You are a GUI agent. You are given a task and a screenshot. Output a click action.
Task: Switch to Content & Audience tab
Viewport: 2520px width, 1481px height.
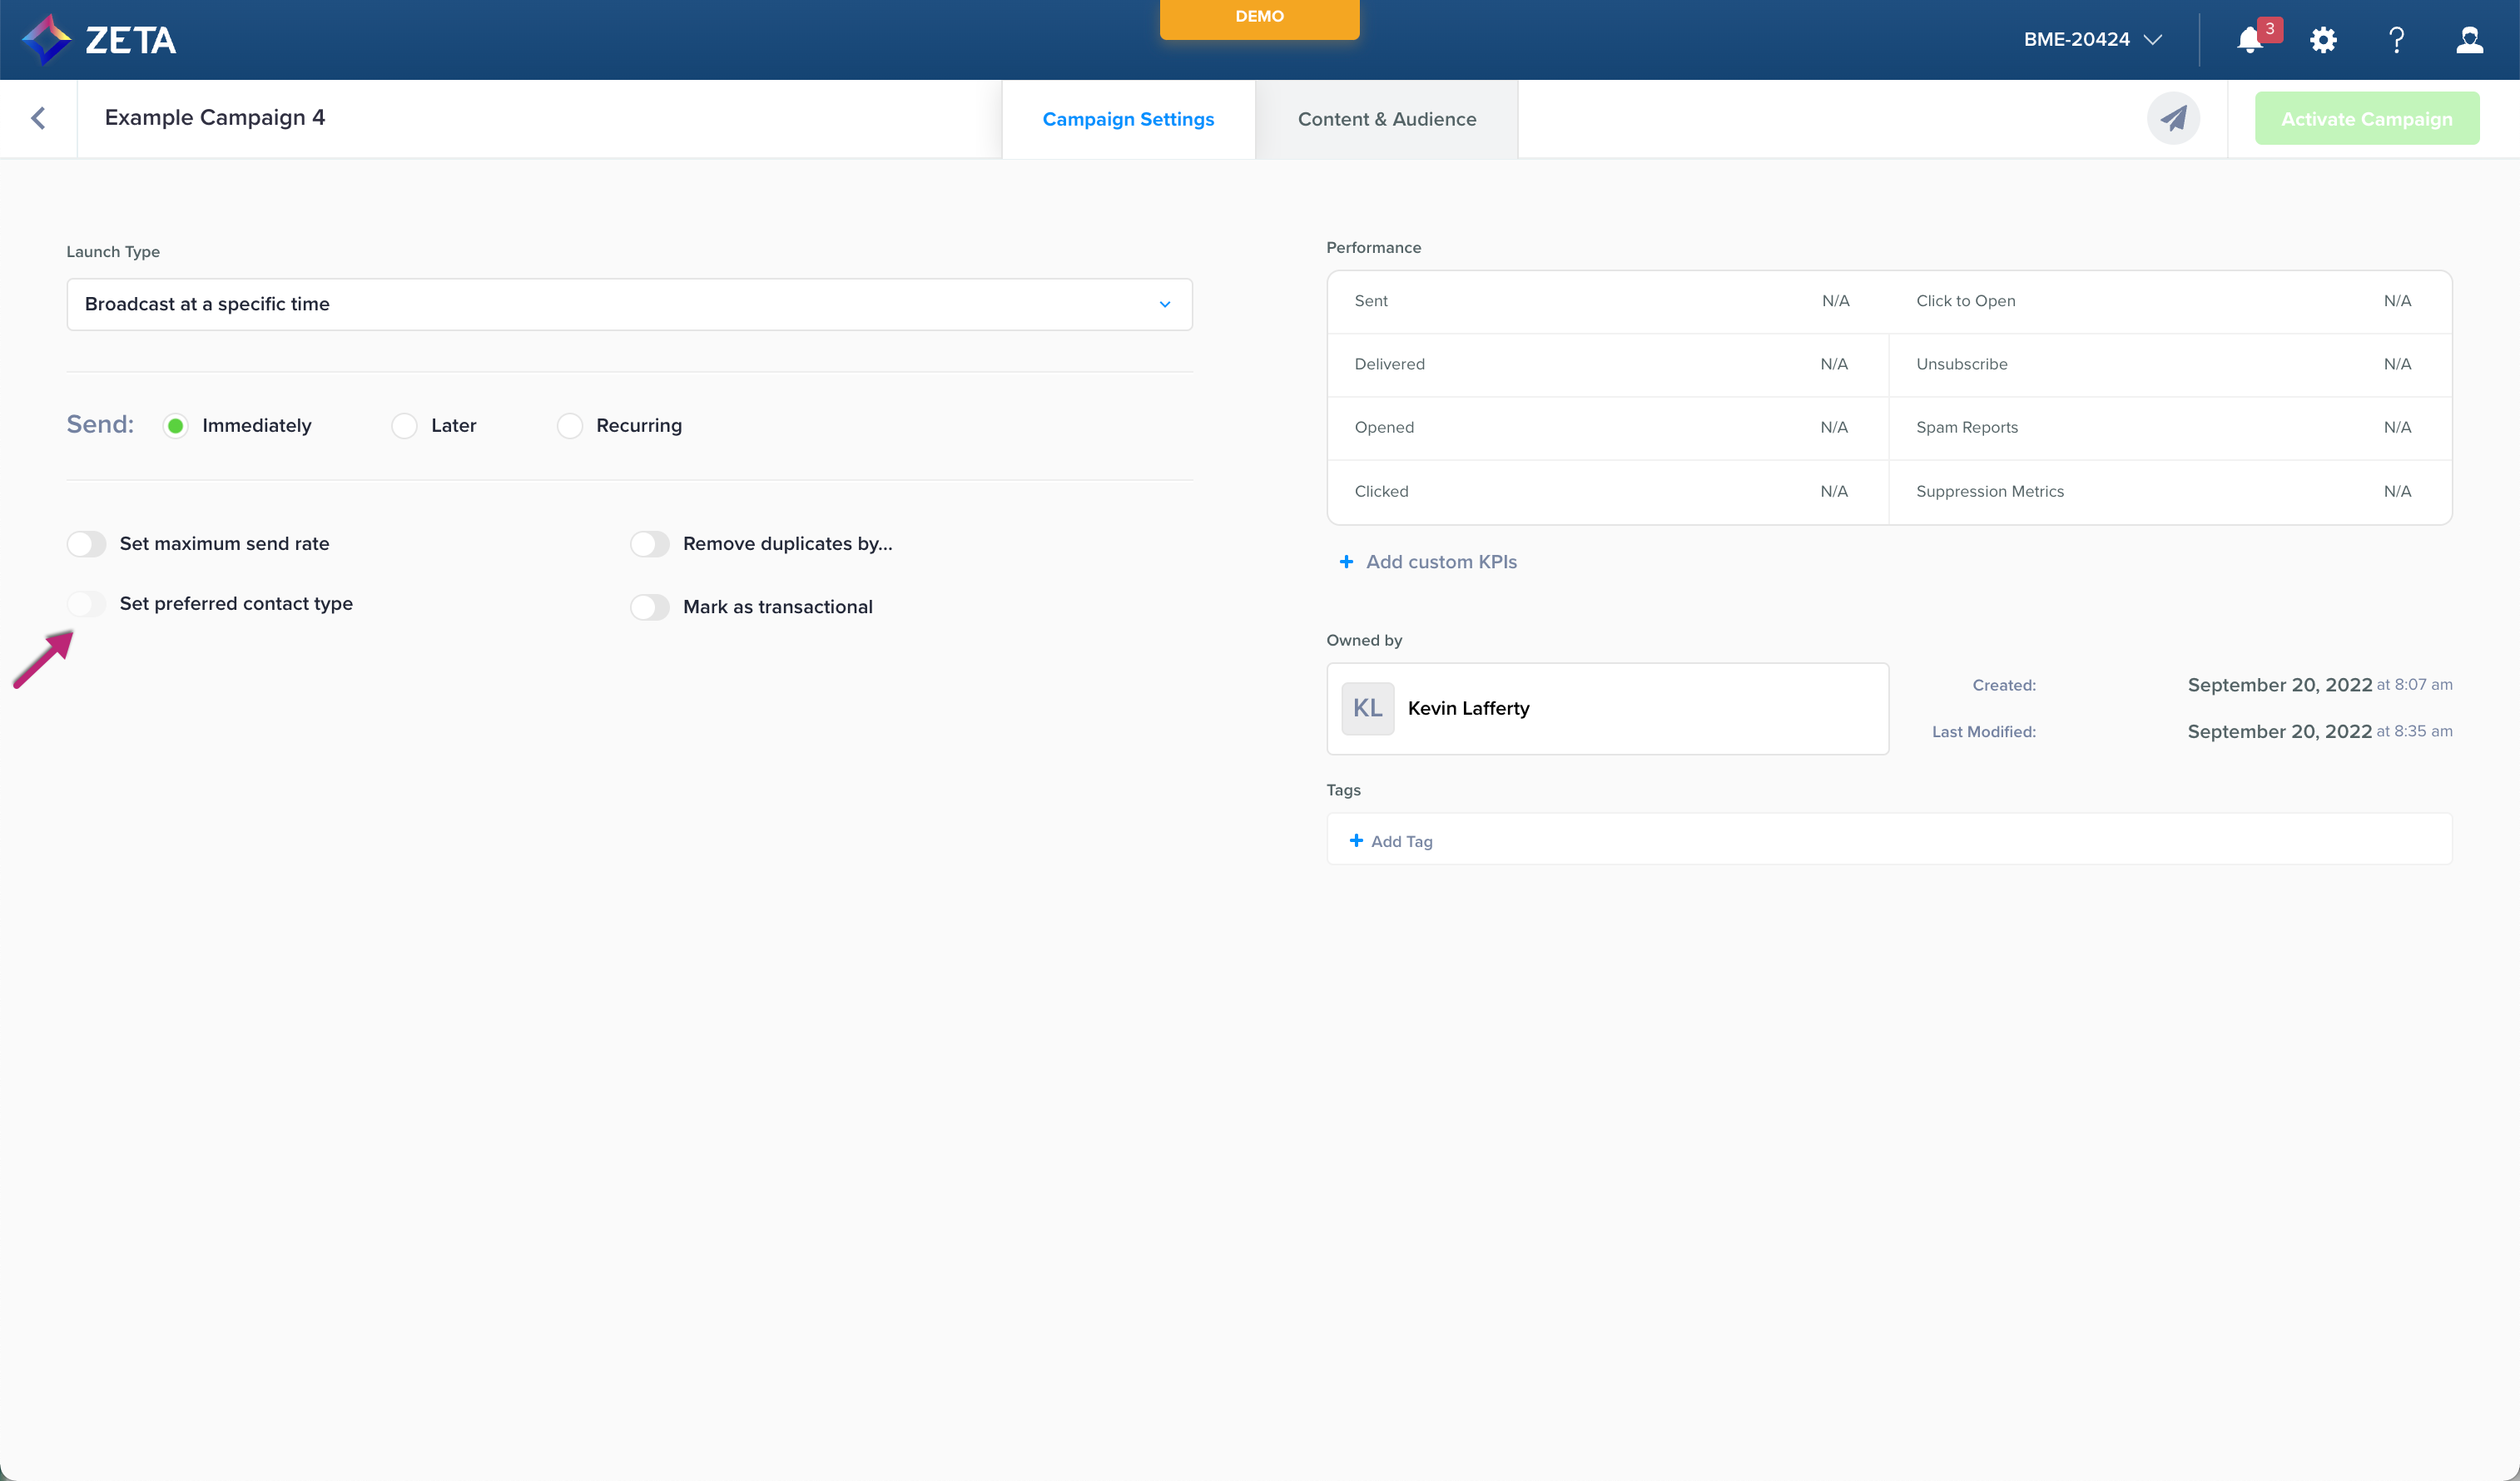click(x=1386, y=119)
